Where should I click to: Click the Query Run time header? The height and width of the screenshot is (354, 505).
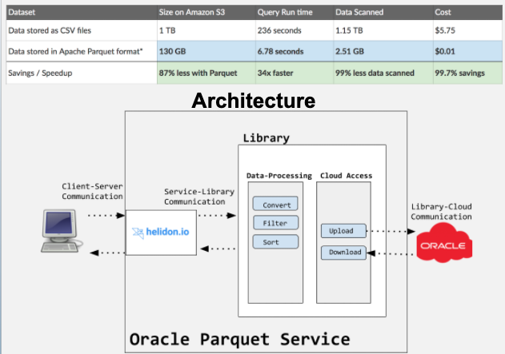pos(295,12)
